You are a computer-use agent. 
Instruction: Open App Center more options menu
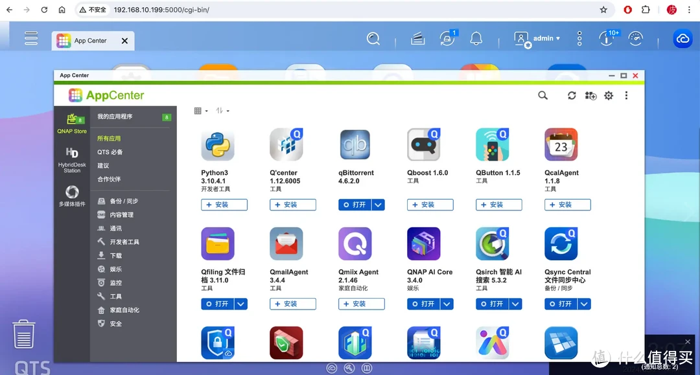[x=626, y=95]
